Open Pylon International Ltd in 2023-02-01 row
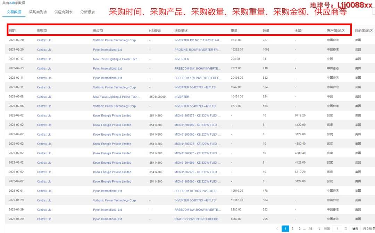375x233 pixels. pyautogui.click(x=107, y=191)
